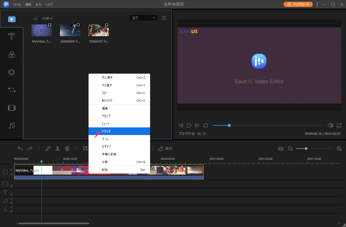Lock the overlay video track

[x=11, y=186]
